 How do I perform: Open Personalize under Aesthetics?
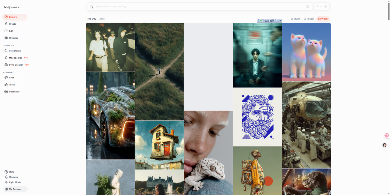[15, 51]
